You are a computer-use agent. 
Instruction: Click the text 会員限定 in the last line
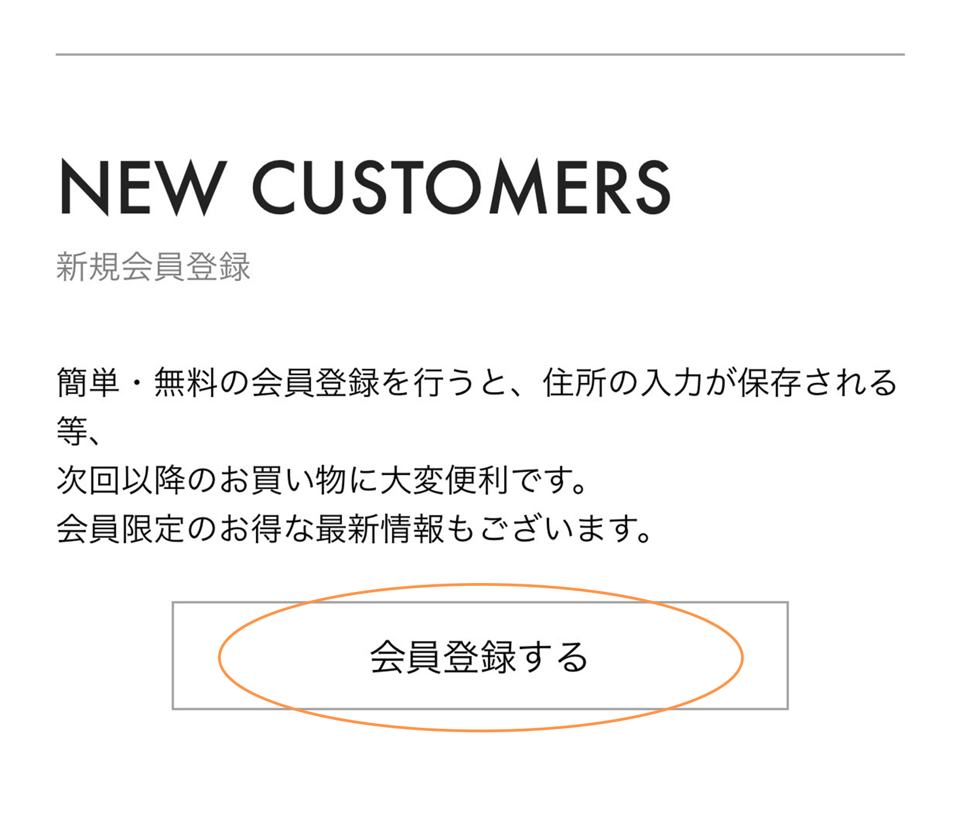click(x=120, y=529)
